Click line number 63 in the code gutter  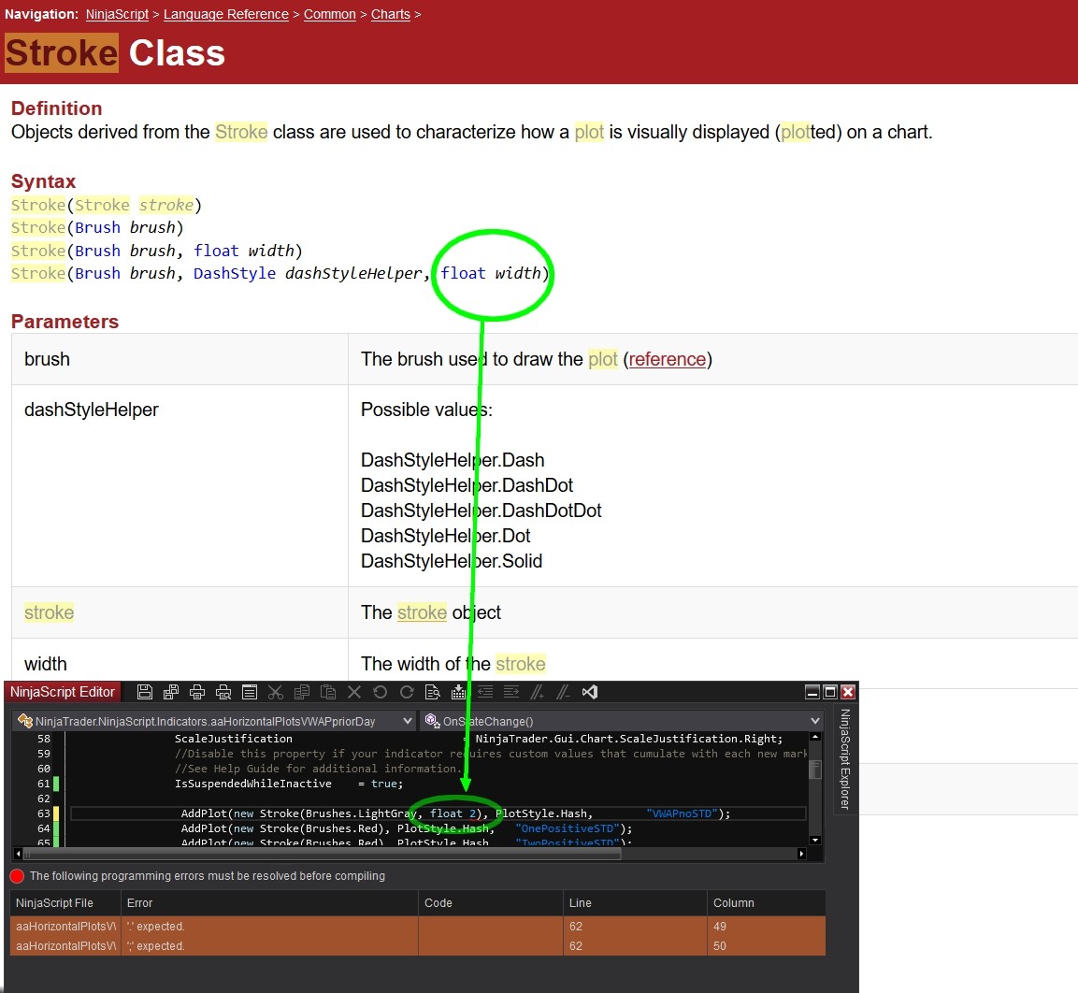click(43, 813)
